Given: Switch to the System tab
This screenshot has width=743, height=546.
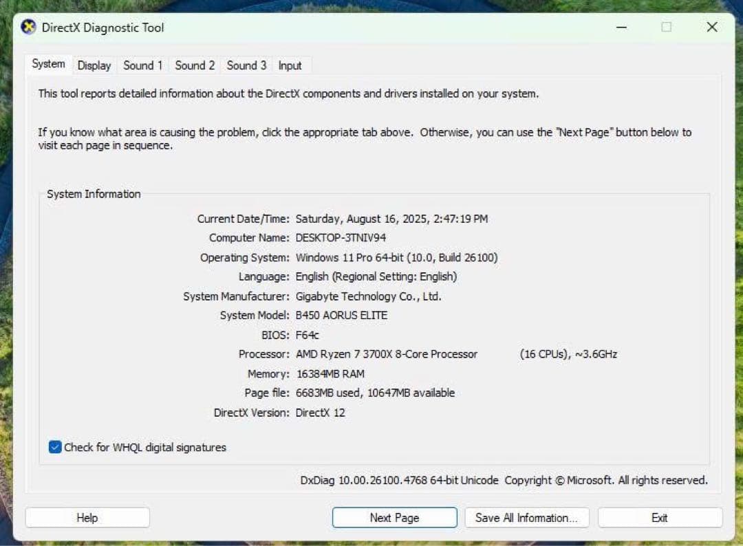Looking at the screenshot, I should [x=48, y=64].
